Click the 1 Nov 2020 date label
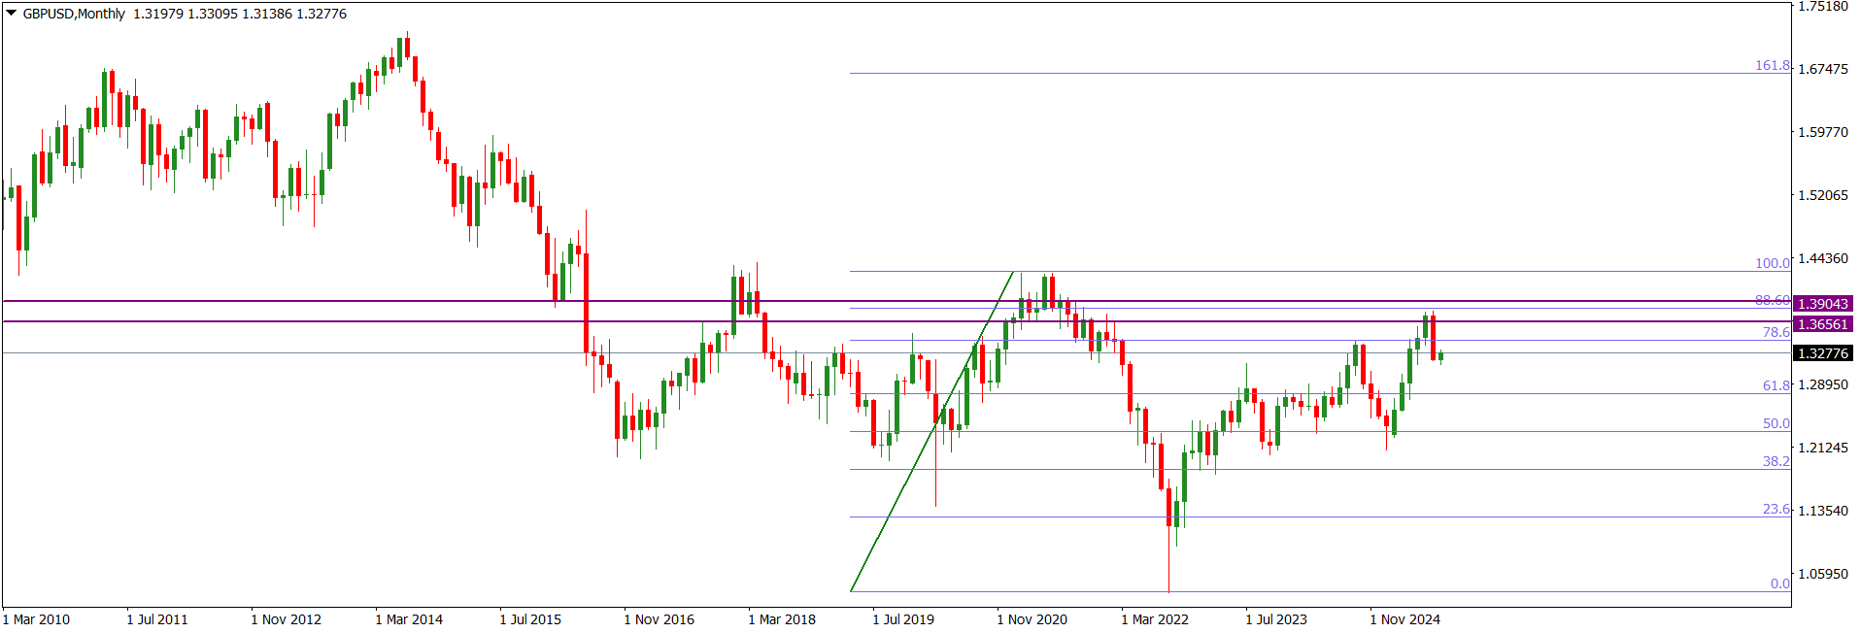 1032,619
